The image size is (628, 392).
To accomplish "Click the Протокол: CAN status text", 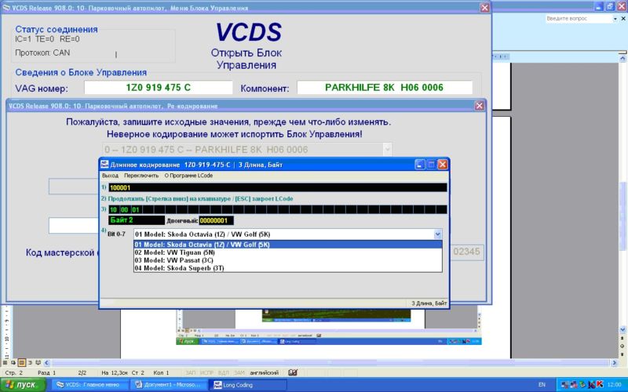I will pos(42,53).
